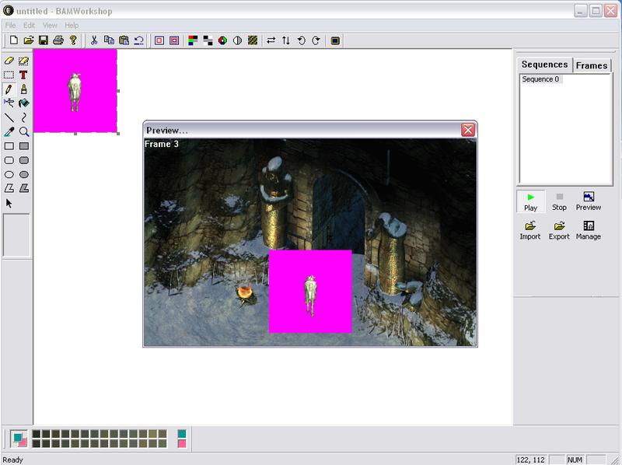
Task: Select the Text tool
Action: tap(24, 75)
